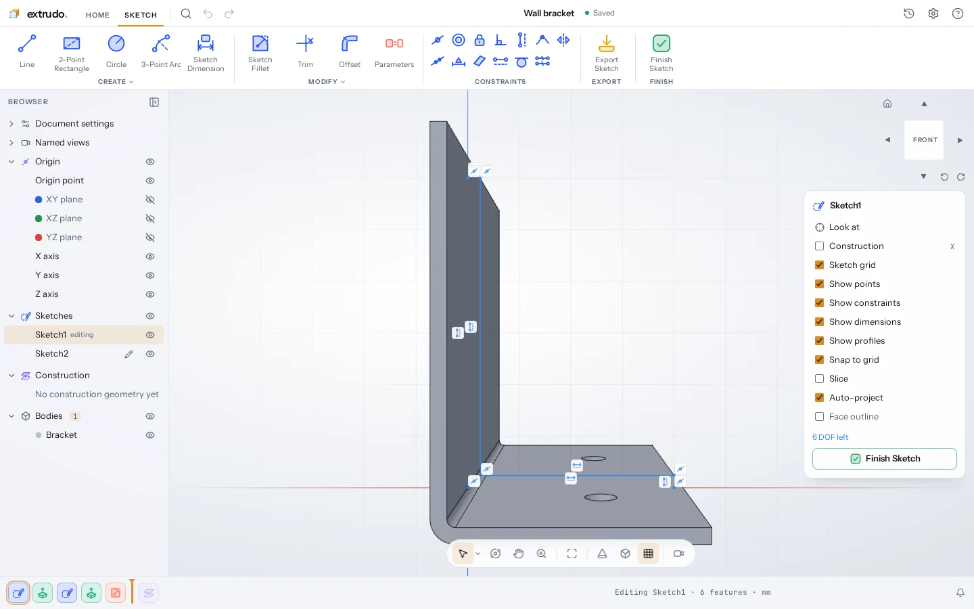Choose the Circle sketch tool
The width and height of the screenshot is (974, 609).
point(116,51)
